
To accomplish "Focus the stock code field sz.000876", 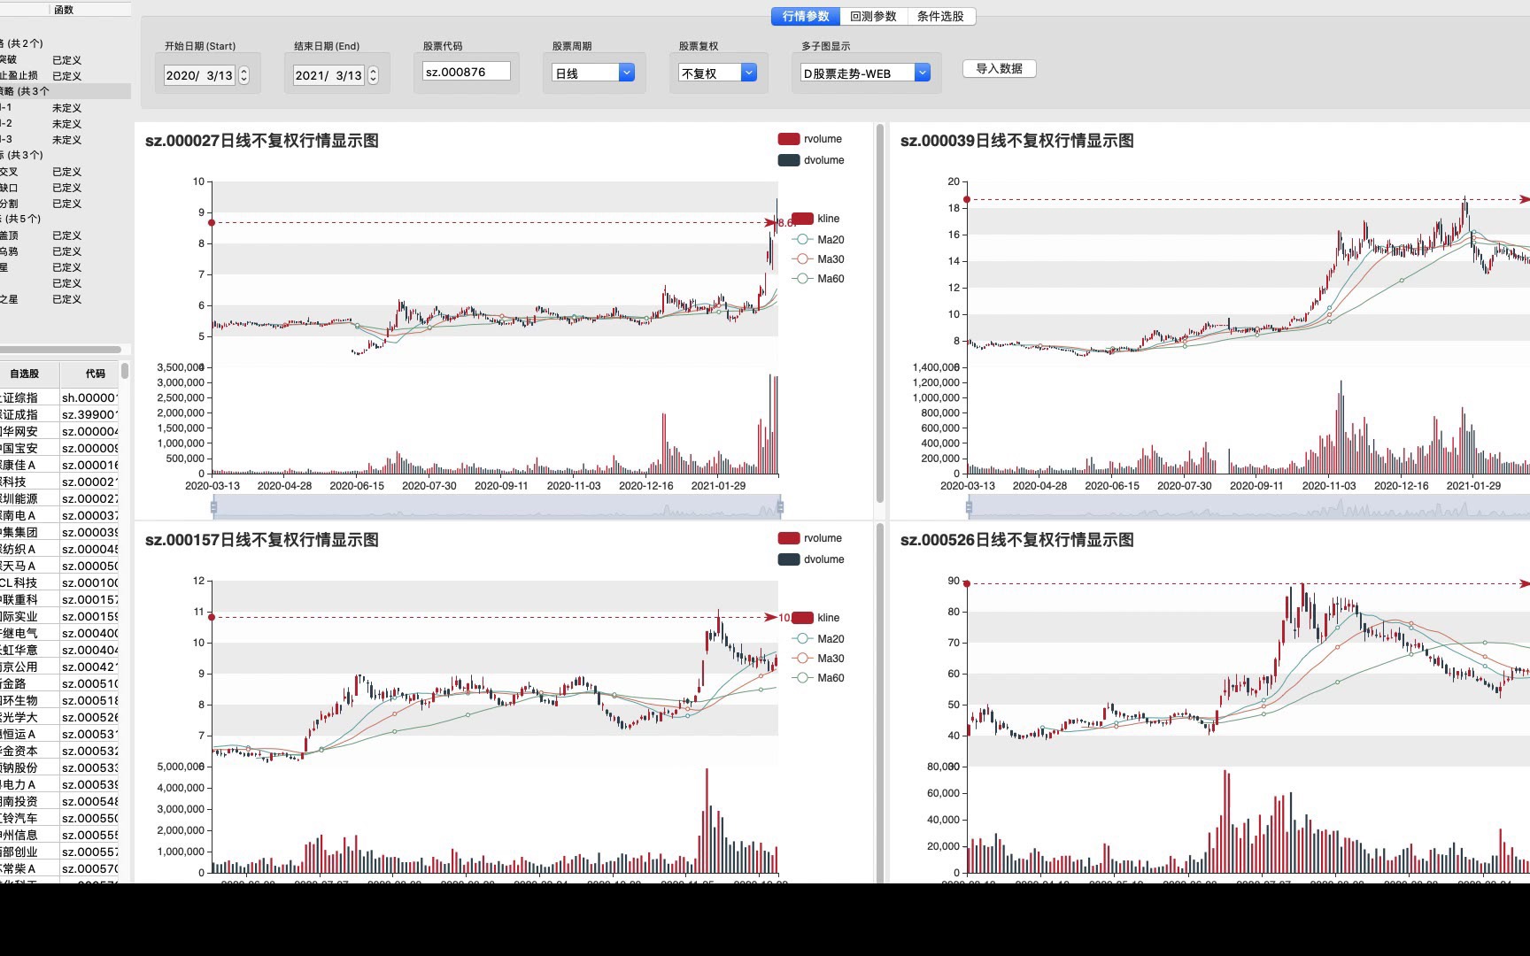I will pyautogui.click(x=467, y=72).
